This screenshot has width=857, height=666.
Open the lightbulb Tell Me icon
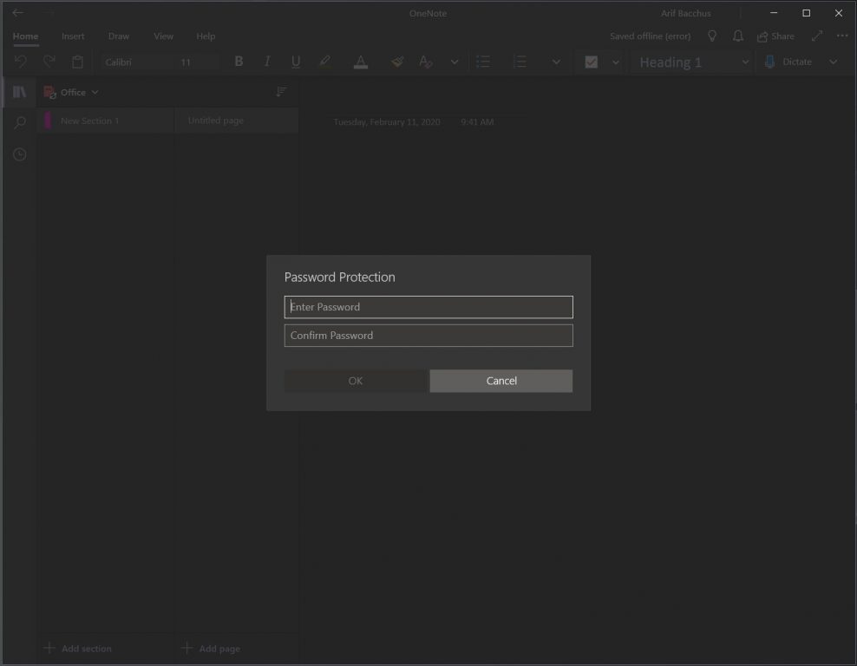[711, 36]
